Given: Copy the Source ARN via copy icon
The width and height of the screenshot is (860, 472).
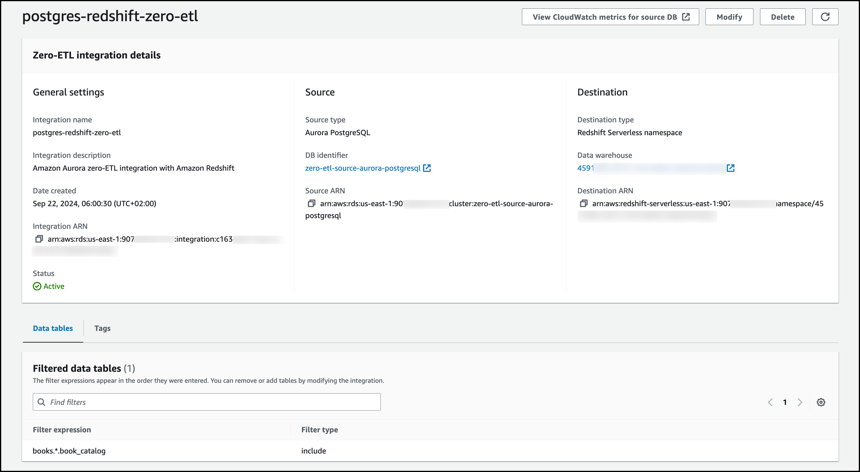Looking at the screenshot, I should pos(311,203).
